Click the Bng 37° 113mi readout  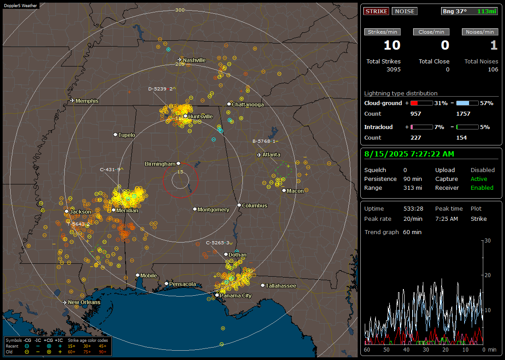coord(469,11)
